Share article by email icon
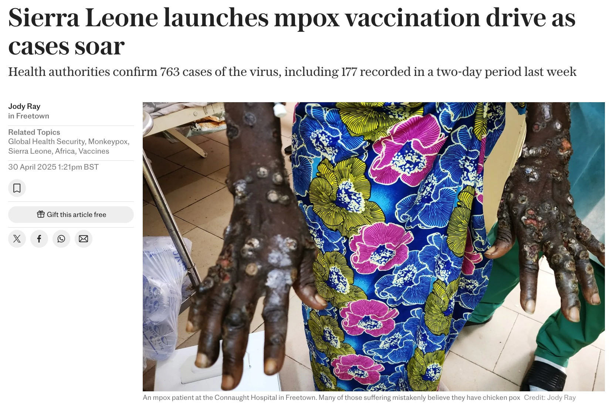The width and height of the screenshot is (616, 408). [x=84, y=238]
